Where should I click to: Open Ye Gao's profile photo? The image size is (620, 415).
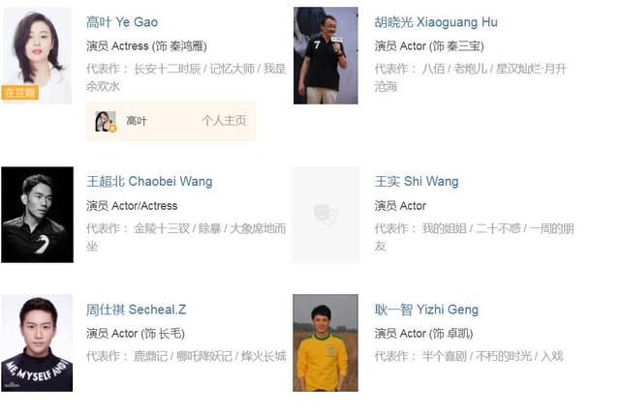pos(37,55)
